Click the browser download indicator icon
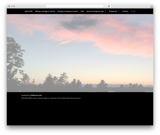160x135 pixels. pos(109,6)
